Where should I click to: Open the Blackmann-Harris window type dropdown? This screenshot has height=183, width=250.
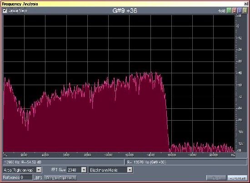pos(130,170)
